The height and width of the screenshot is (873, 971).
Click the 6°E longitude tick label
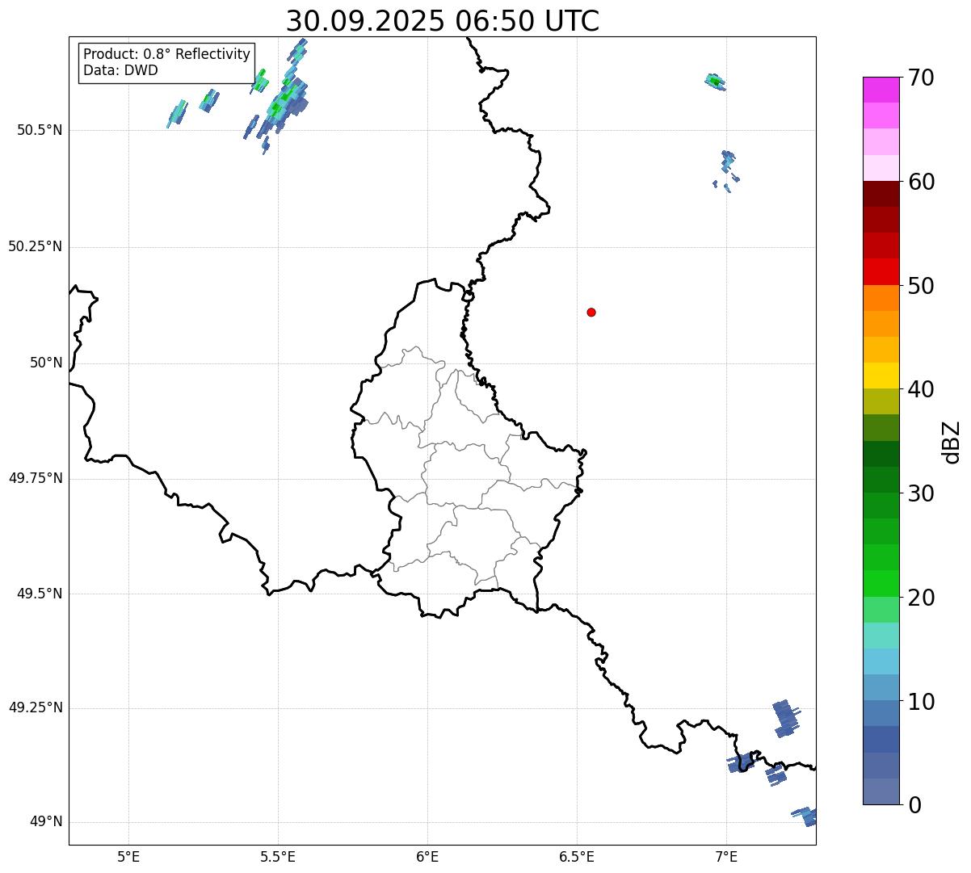click(x=427, y=856)
